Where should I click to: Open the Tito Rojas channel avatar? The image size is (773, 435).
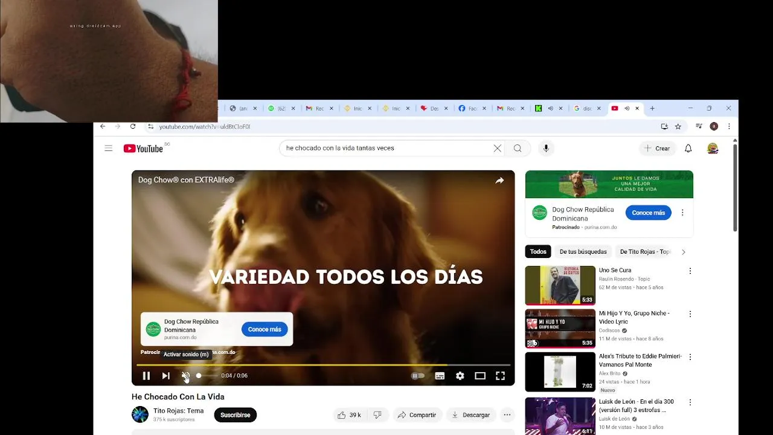140,414
